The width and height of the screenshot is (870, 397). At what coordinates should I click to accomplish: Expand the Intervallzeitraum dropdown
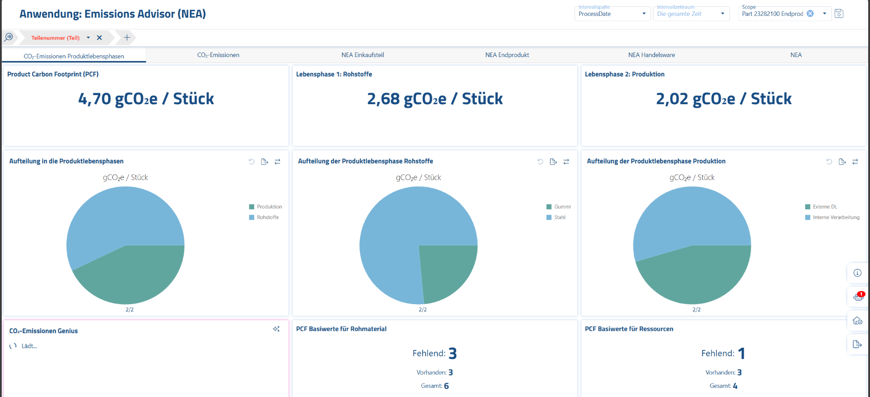coord(722,14)
